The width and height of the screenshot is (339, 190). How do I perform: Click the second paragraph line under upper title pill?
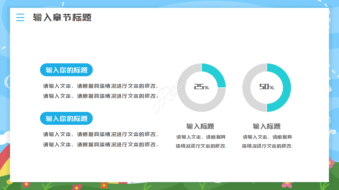coord(101,96)
